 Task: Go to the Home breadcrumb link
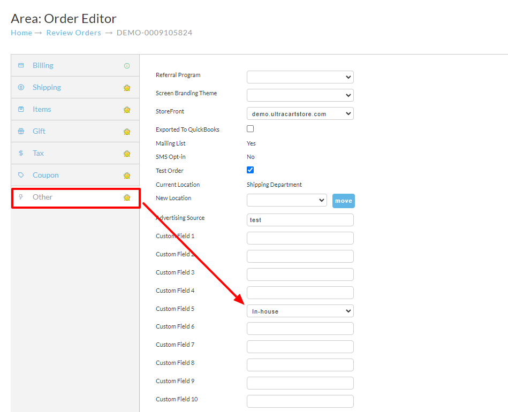click(x=21, y=33)
